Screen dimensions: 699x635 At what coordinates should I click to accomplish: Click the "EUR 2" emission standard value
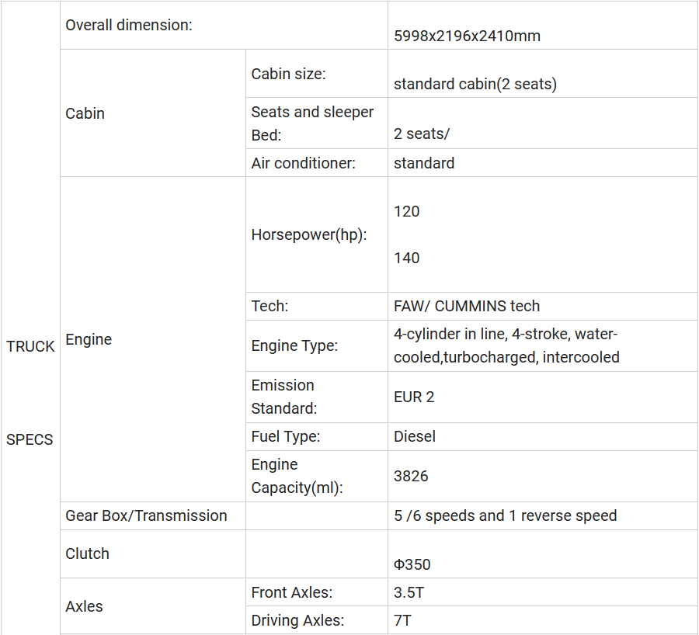pos(414,397)
